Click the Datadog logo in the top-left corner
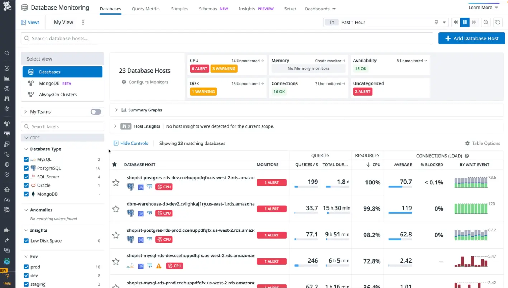 8,7
